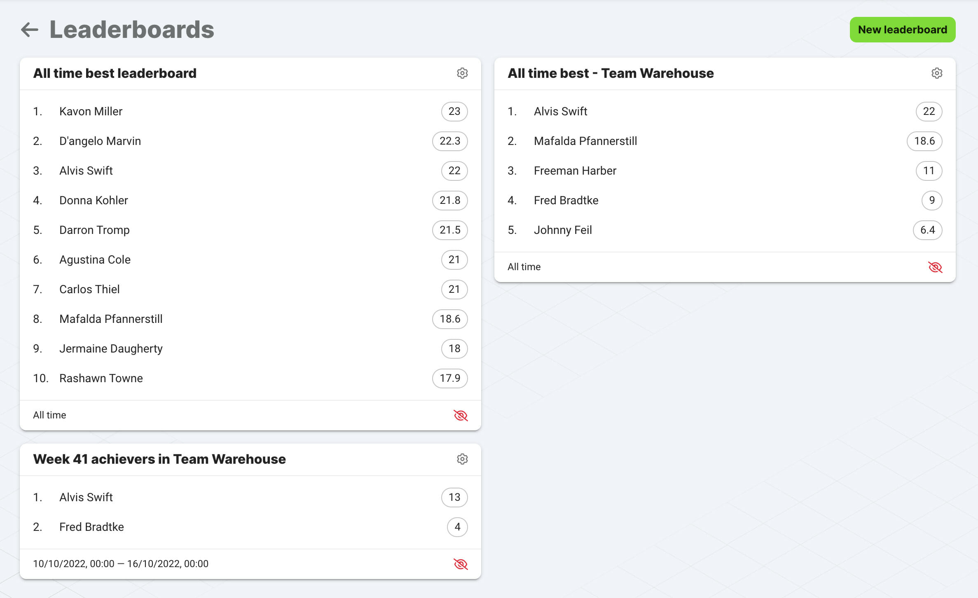Click Kavon Miller's score badge showing 23
This screenshot has height=598, width=978.
(454, 111)
